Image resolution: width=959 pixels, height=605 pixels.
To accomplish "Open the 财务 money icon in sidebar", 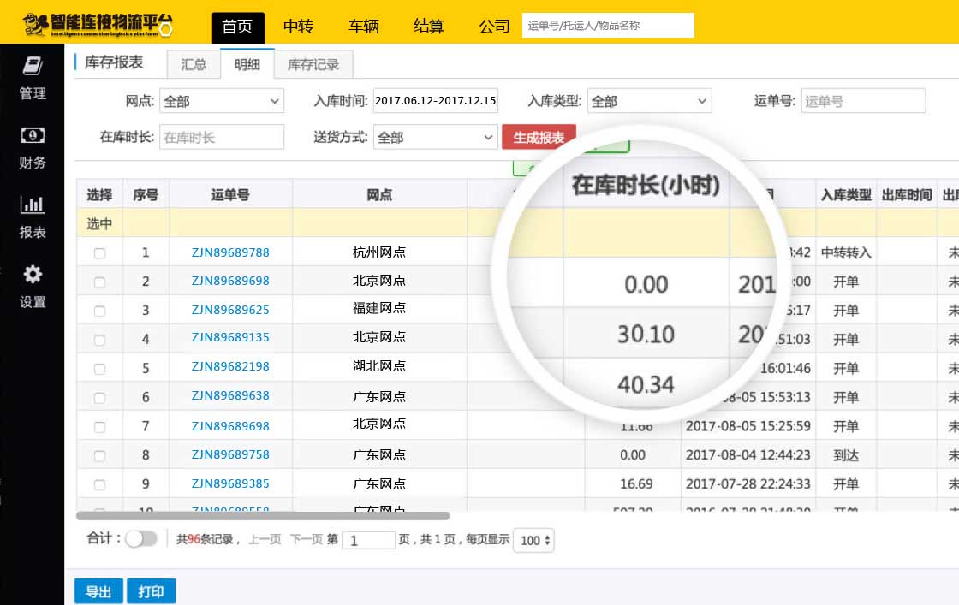I will tap(33, 135).
